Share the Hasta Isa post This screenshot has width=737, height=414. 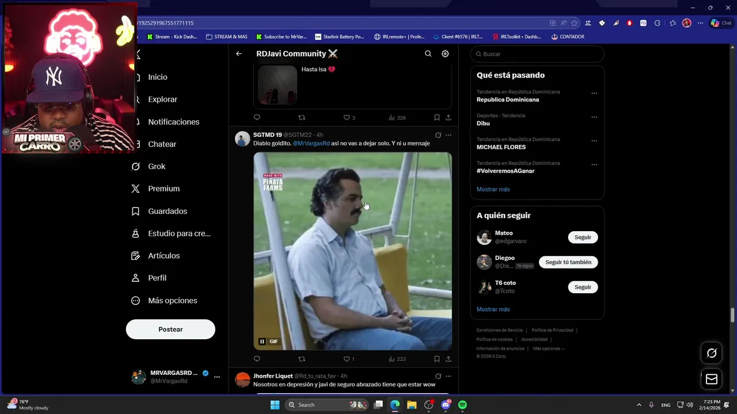tap(449, 117)
